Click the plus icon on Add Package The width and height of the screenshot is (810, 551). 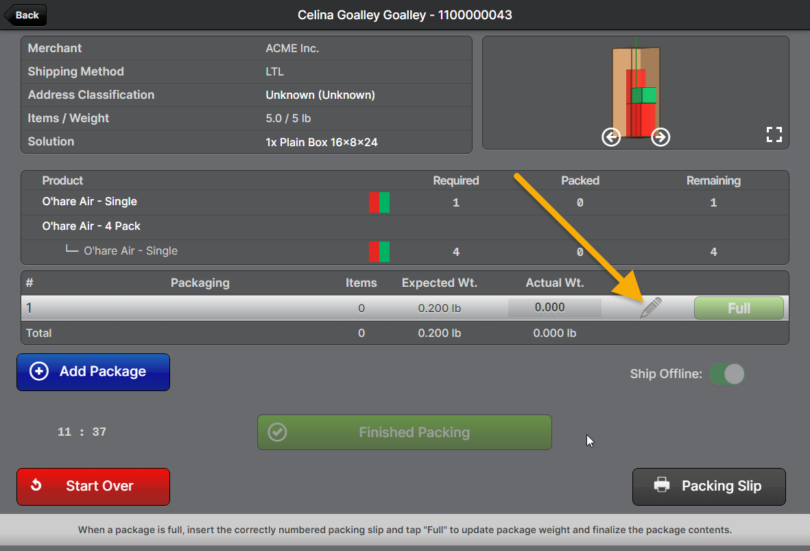pyautogui.click(x=40, y=371)
